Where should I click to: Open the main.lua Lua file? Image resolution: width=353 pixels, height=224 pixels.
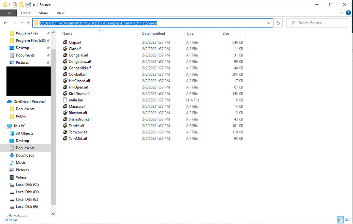[76, 100]
